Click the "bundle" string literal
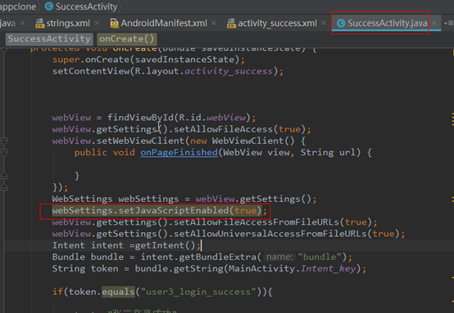The width and height of the screenshot is (454, 313). coord(320,257)
